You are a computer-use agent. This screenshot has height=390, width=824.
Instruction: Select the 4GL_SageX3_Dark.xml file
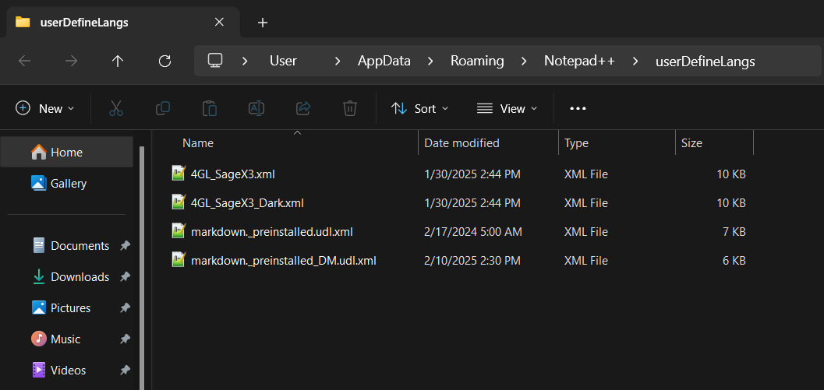click(x=246, y=203)
